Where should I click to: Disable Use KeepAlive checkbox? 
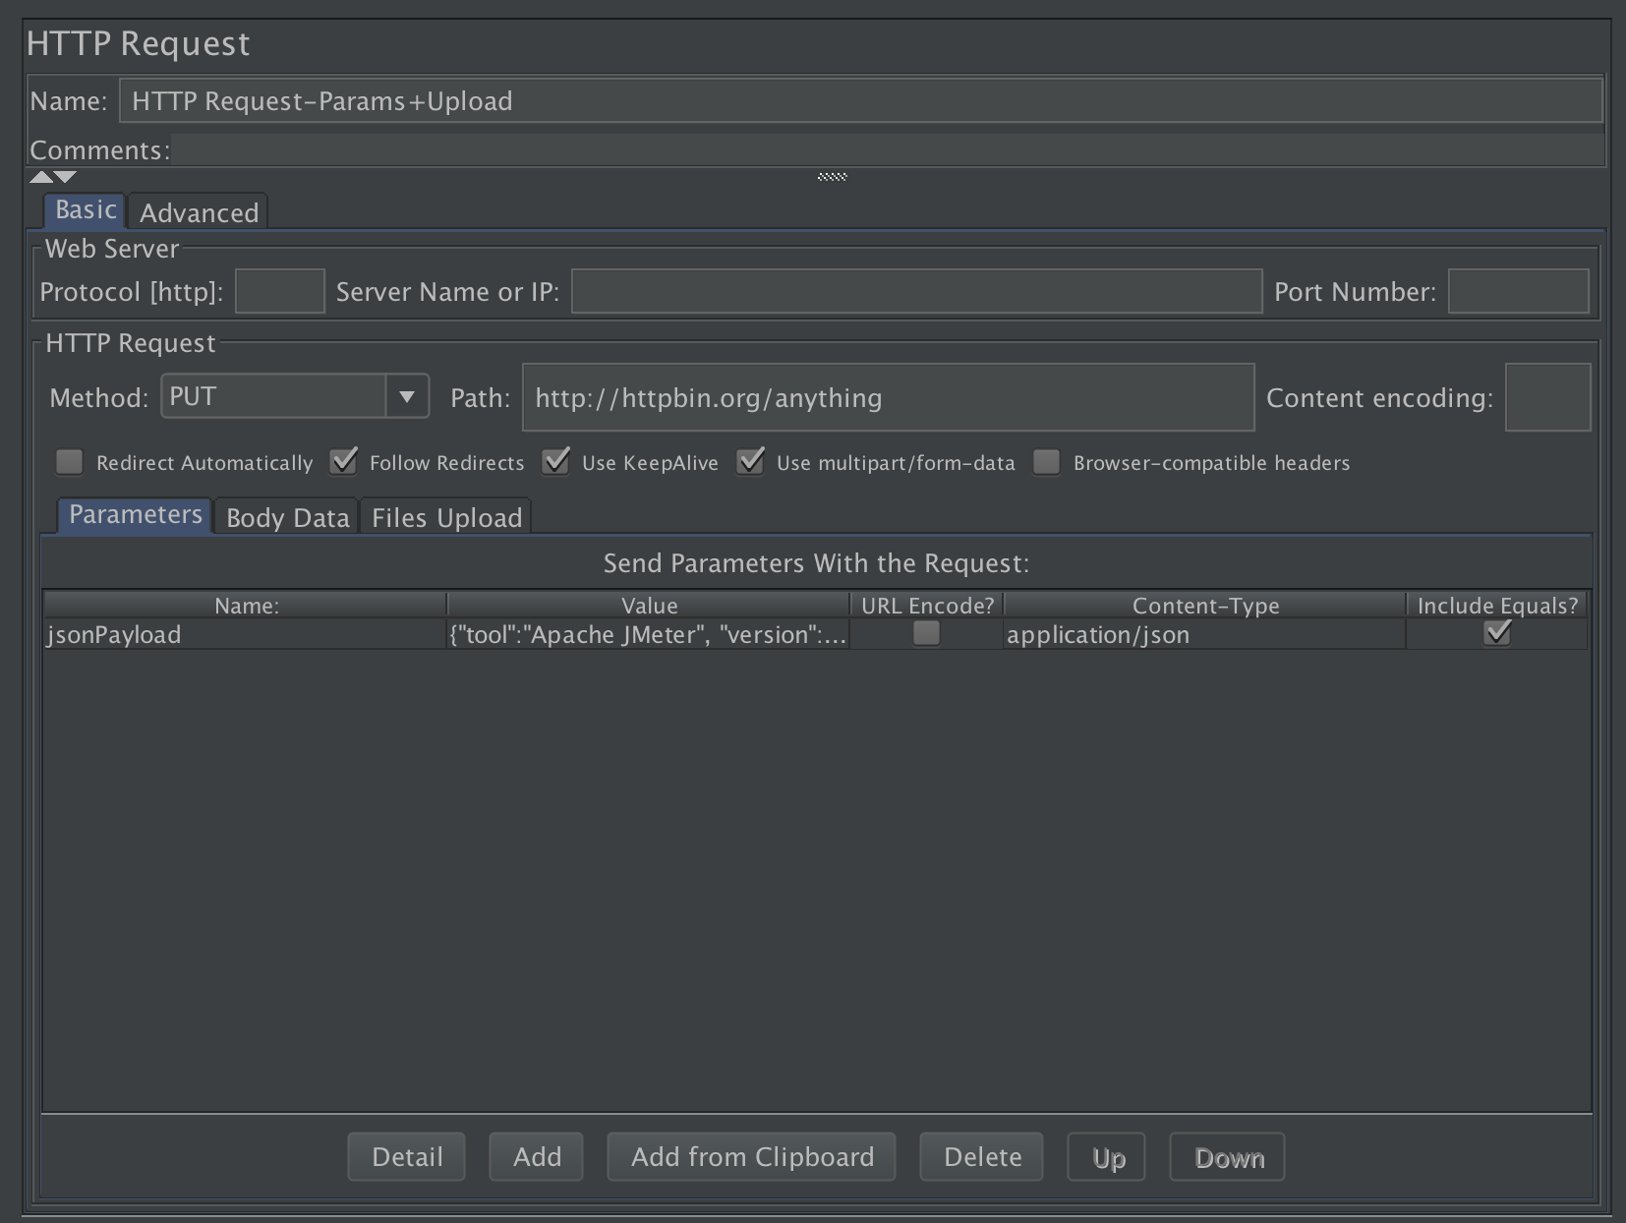click(x=556, y=462)
